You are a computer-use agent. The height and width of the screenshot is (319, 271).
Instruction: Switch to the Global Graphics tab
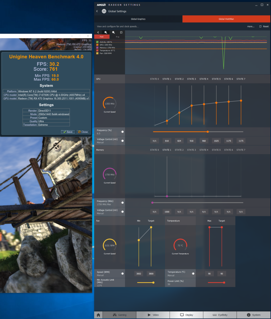click(138, 19)
